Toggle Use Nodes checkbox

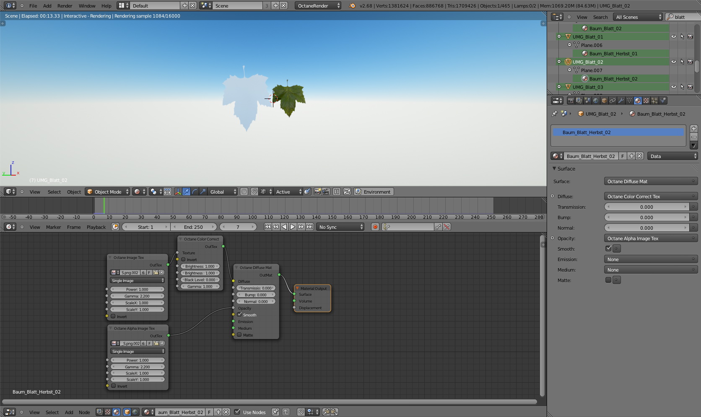[237, 412]
